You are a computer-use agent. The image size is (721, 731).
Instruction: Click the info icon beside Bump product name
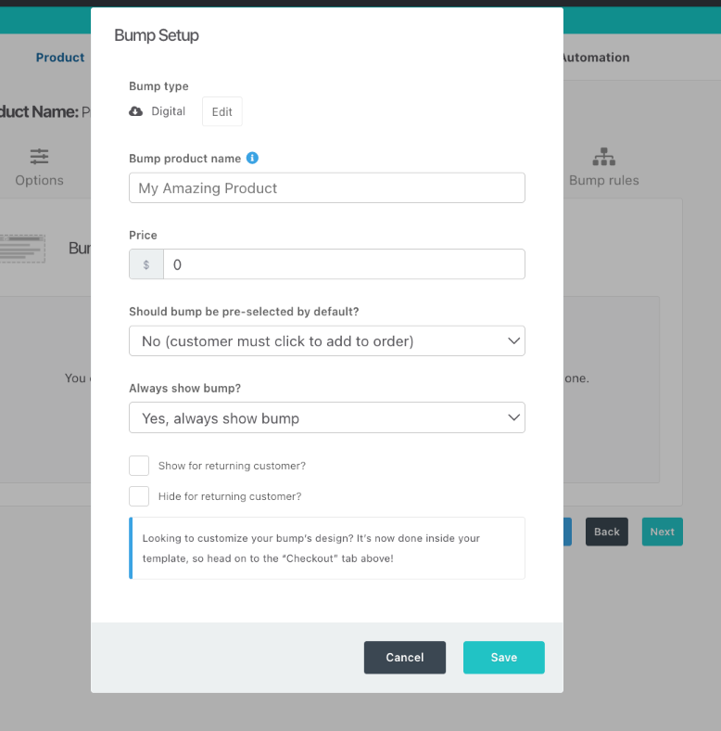pyautogui.click(x=252, y=158)
